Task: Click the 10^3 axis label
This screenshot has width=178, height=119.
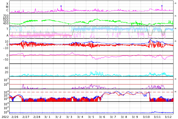Action: pyautogui.click(x=6, y=95)
